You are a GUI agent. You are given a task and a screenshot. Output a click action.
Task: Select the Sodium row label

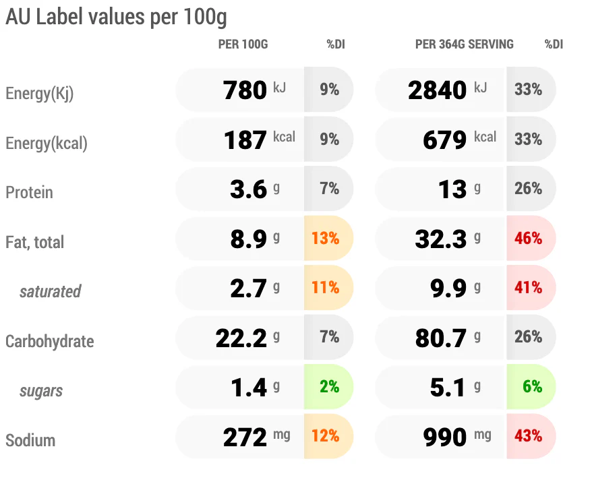click(30, 440)
